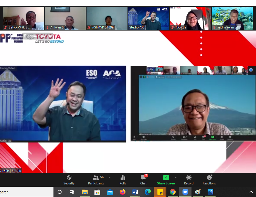The width and height of the screenshot is (256, 197).
Task: Open Chat with 7 unread messages
Action: point(143,180)
